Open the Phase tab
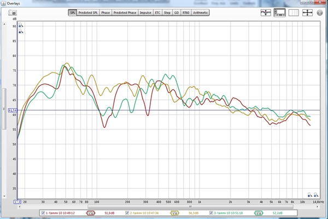This screenshot has height=219, width=328. click(x=106, y=13)
